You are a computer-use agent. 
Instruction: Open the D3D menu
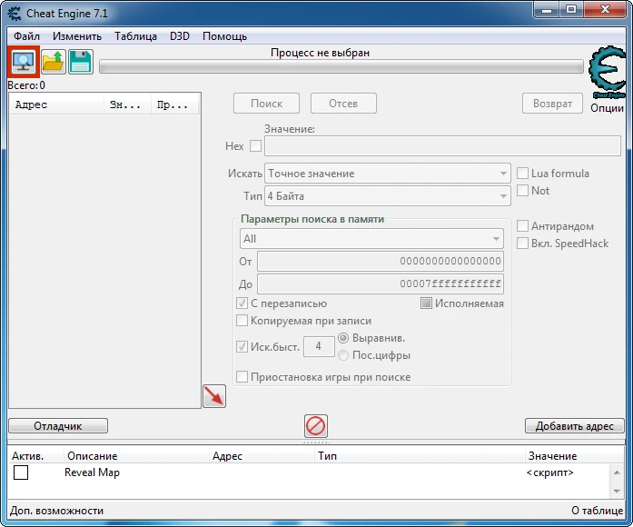click(x=180, y=36)
